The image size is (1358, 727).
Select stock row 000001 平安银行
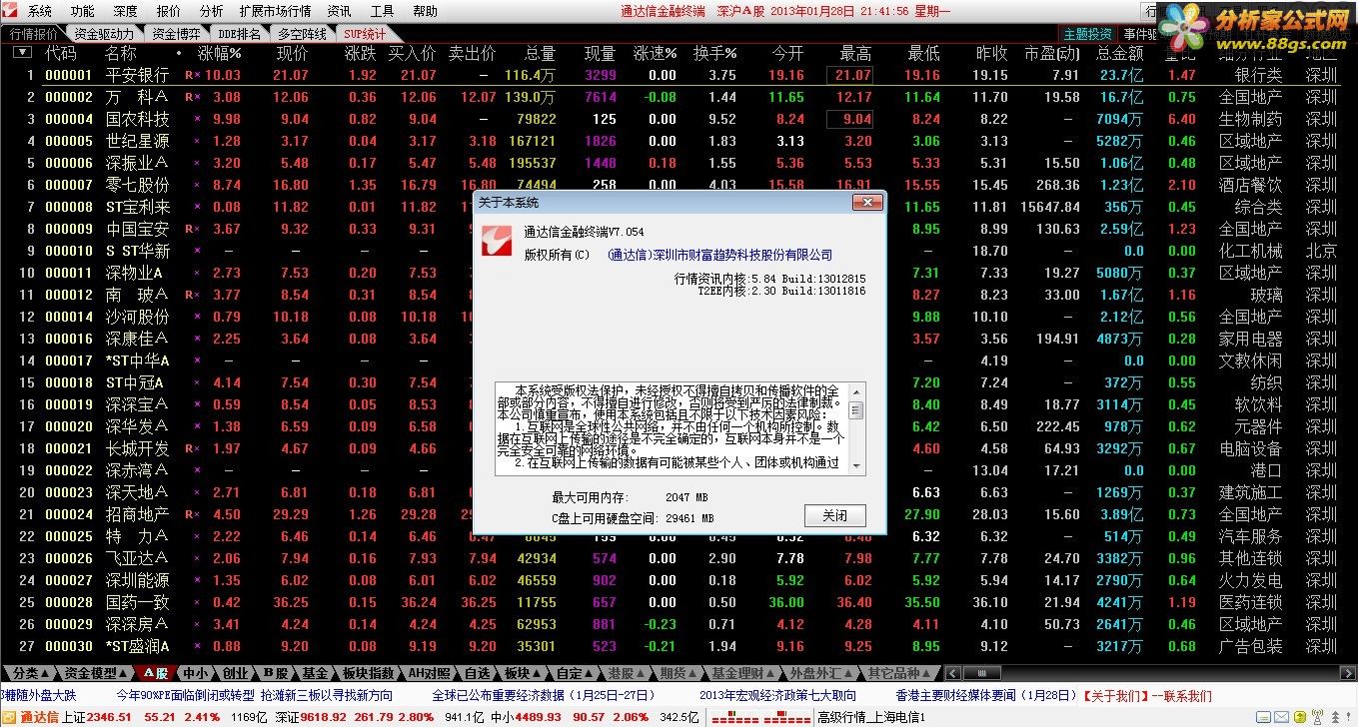tap(679, 75)
